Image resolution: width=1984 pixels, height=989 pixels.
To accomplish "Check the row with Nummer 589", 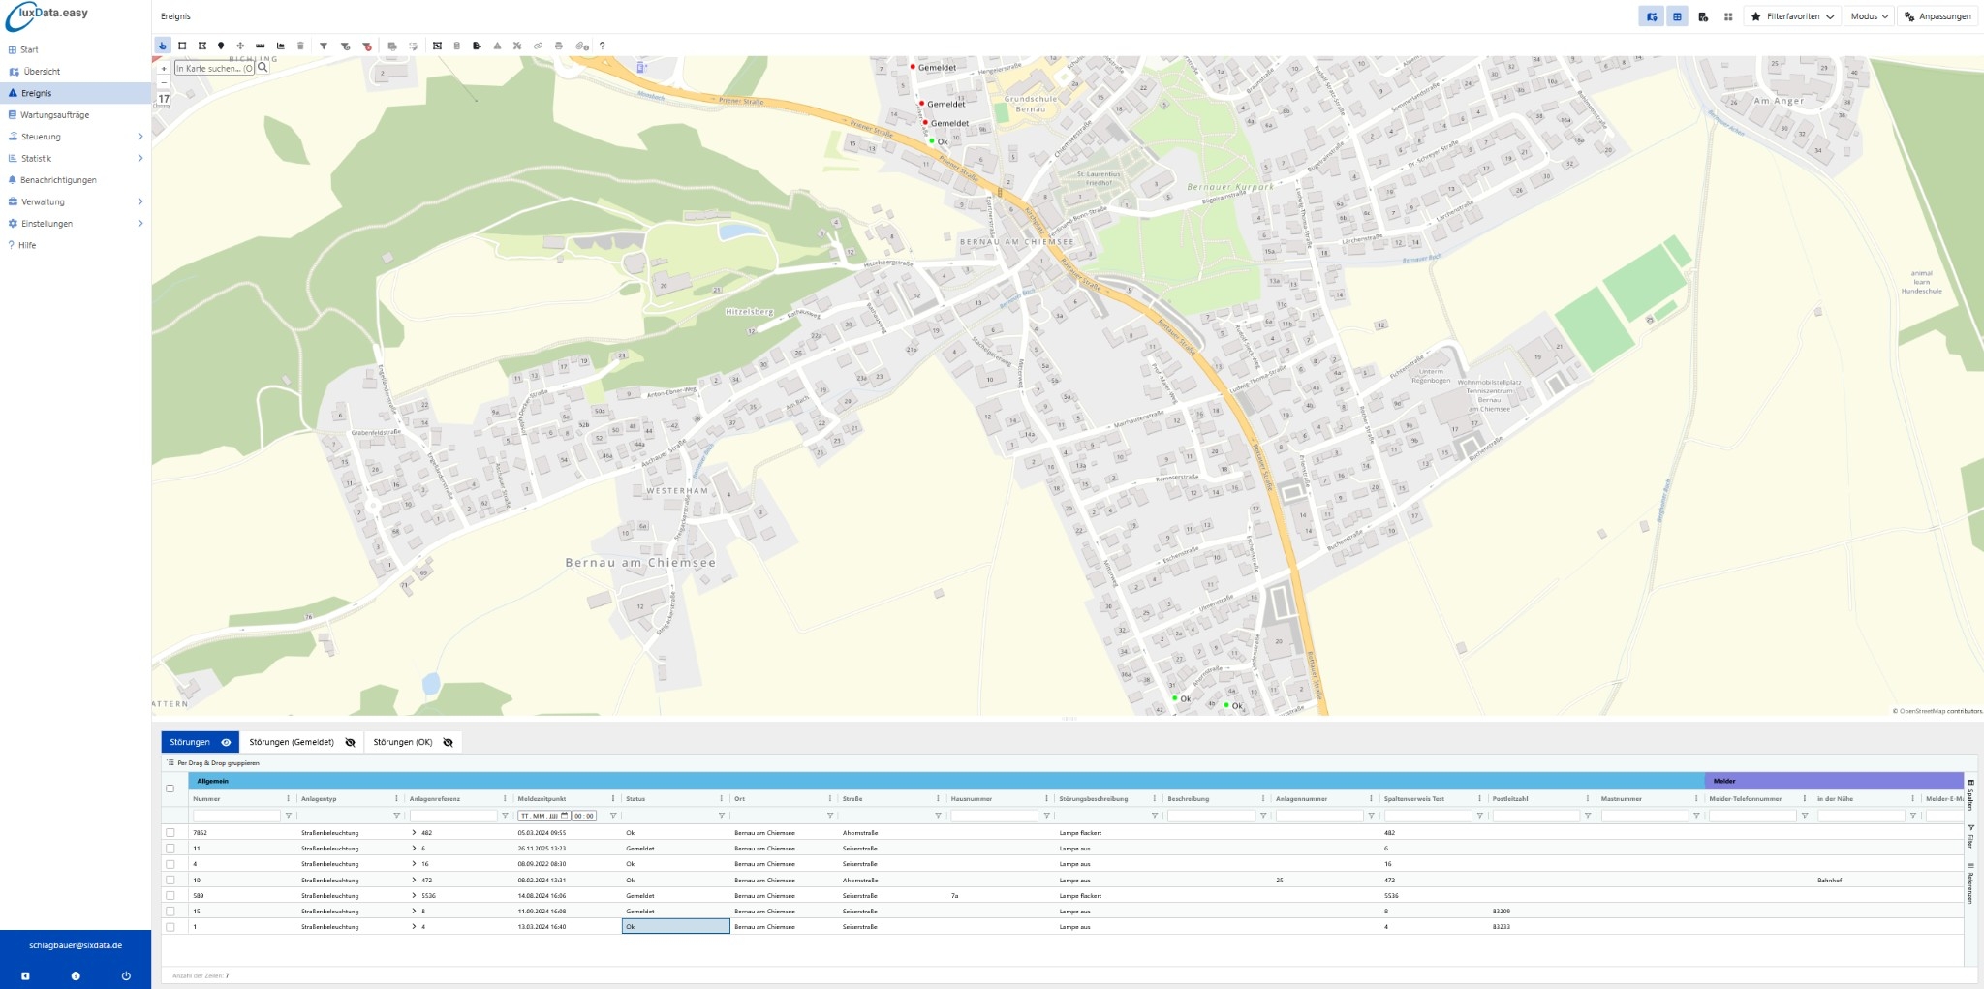I will tap(170, 895).
